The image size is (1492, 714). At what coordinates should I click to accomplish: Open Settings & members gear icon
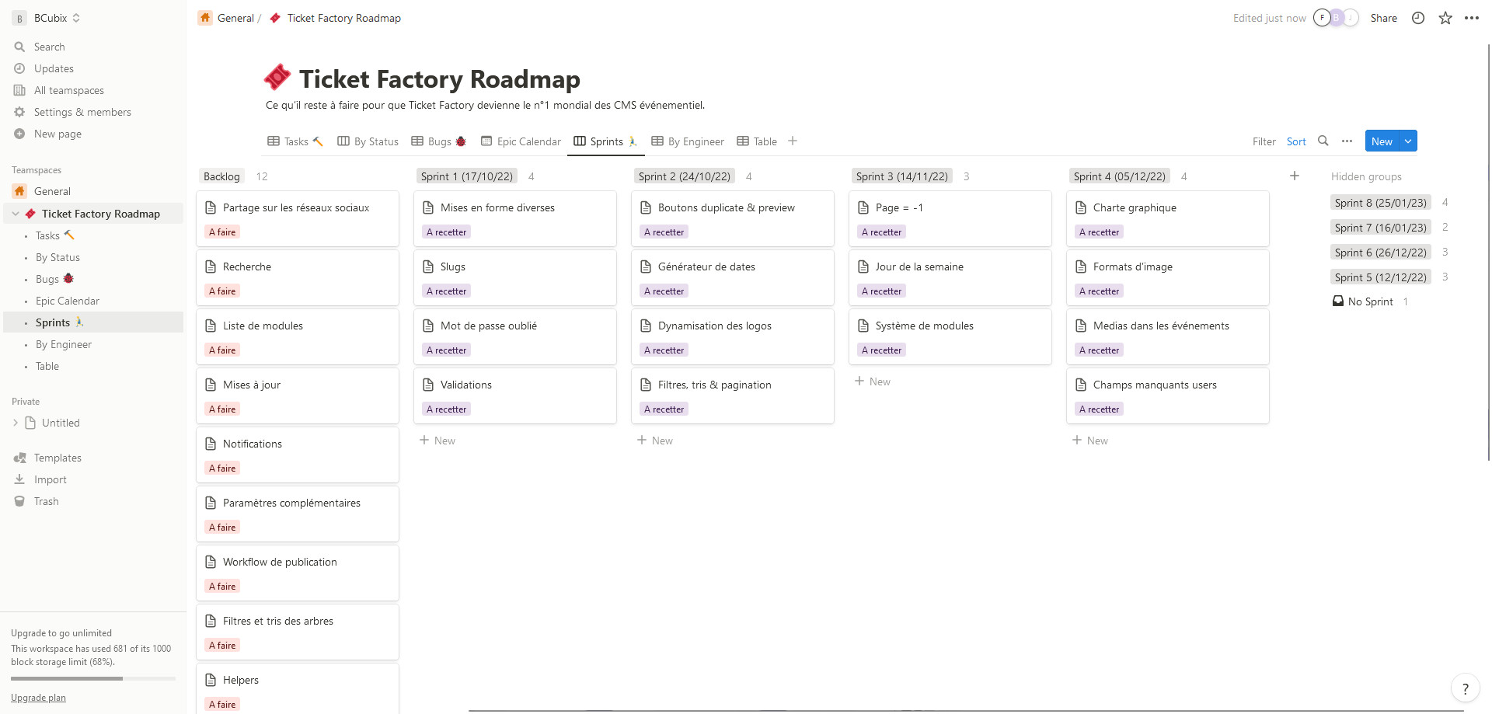coord(19,112)
